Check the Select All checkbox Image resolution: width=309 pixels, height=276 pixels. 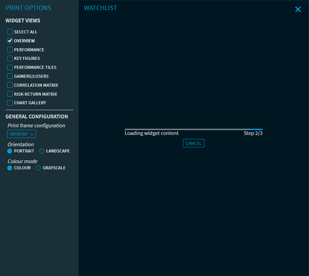(10, 32)
